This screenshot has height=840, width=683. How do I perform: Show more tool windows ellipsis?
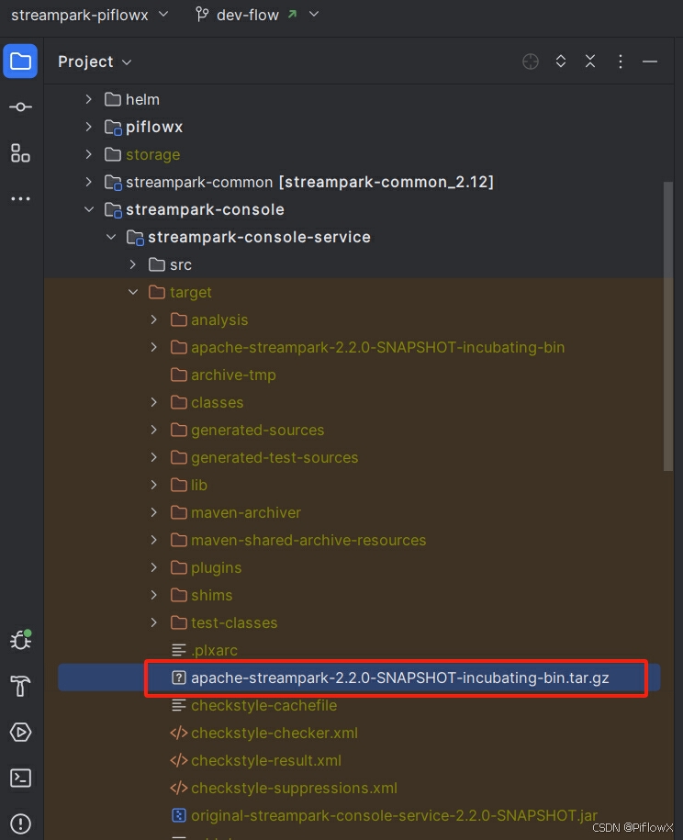[20, 198]
